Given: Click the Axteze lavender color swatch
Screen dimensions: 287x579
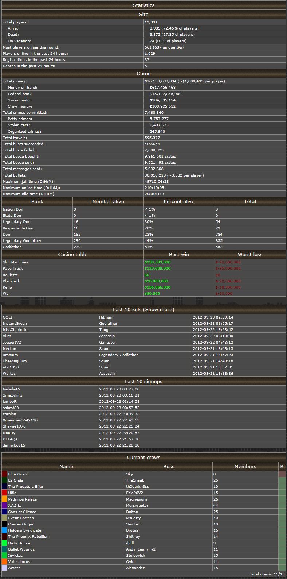Looking at the screenshot, I should coord(4,568).
